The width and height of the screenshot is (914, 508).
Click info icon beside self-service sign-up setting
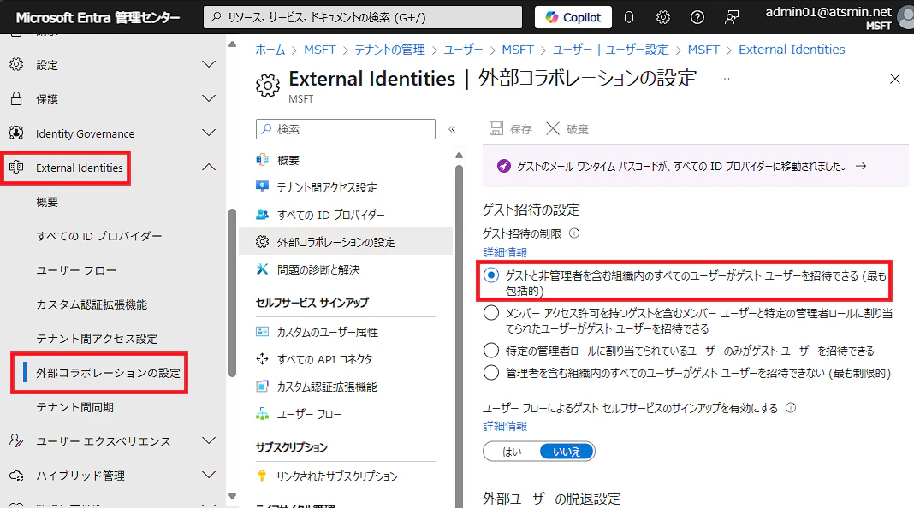(791, 408)
